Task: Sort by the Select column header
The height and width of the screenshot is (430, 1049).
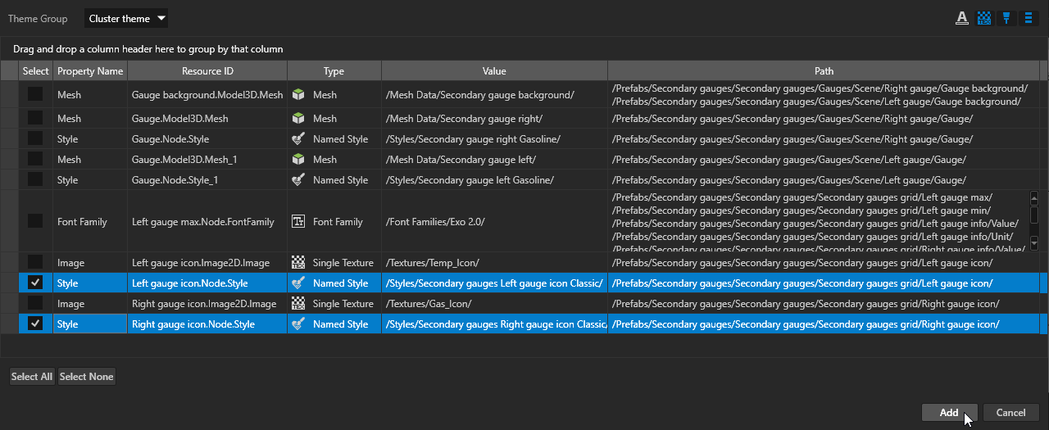Action: pos(35,71)
